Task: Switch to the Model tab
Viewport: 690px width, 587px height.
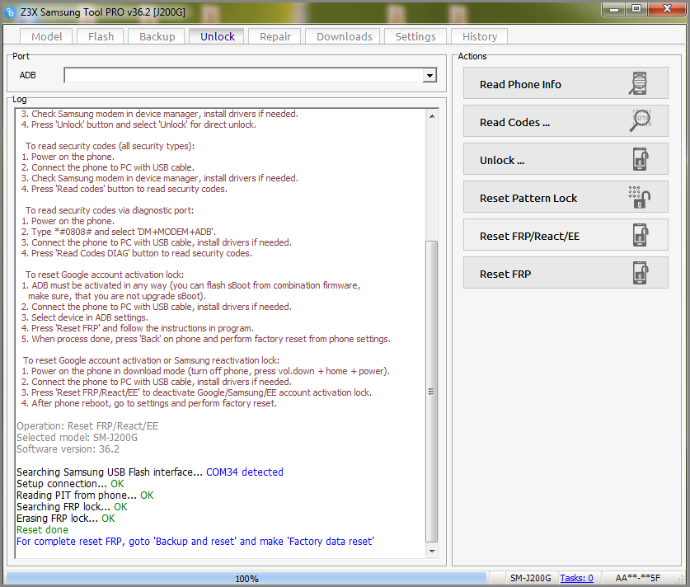Action: pyautogui.click(x=46, y=36)
